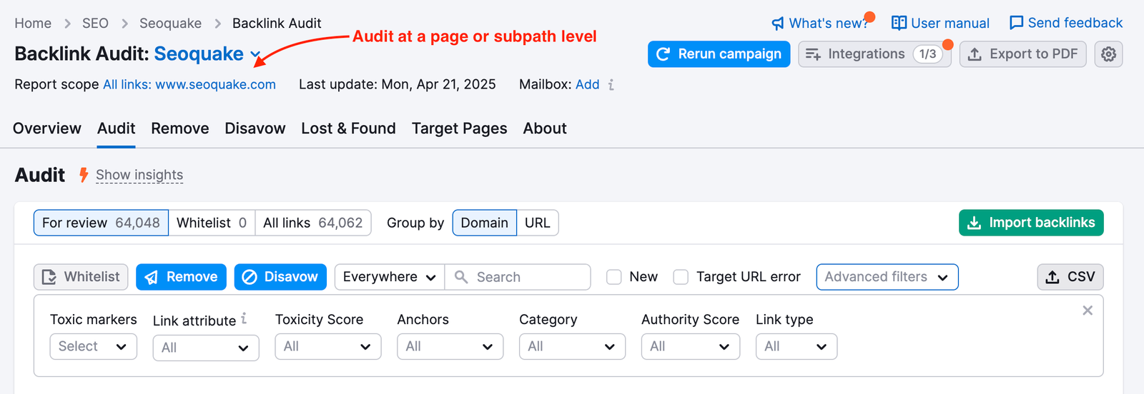Expand the Toxic markers Select dropdown

(x=93, y=347)
